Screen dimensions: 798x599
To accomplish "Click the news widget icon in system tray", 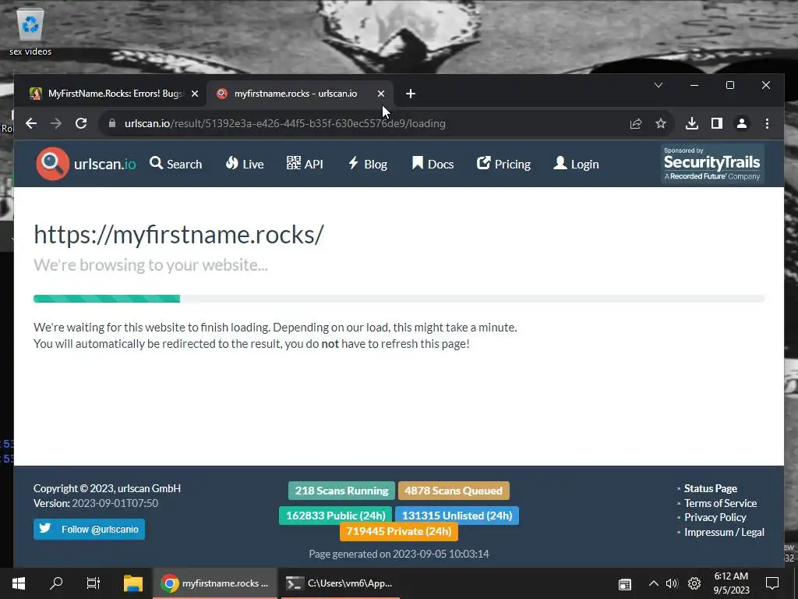I will [625, 583].
